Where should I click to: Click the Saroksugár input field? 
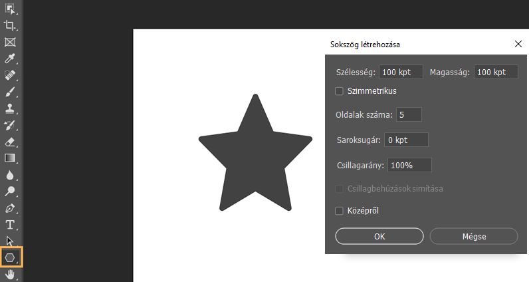[x=406, y=140]
